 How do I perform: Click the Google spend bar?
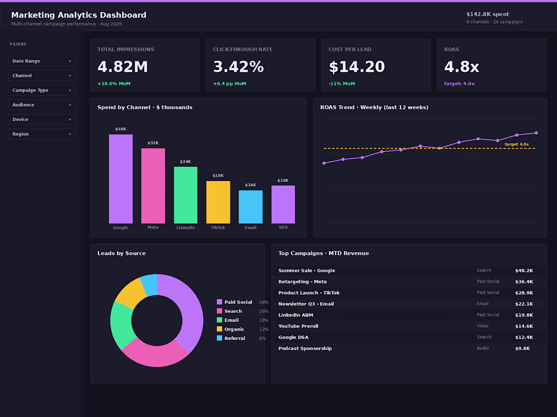click(121, 179)
